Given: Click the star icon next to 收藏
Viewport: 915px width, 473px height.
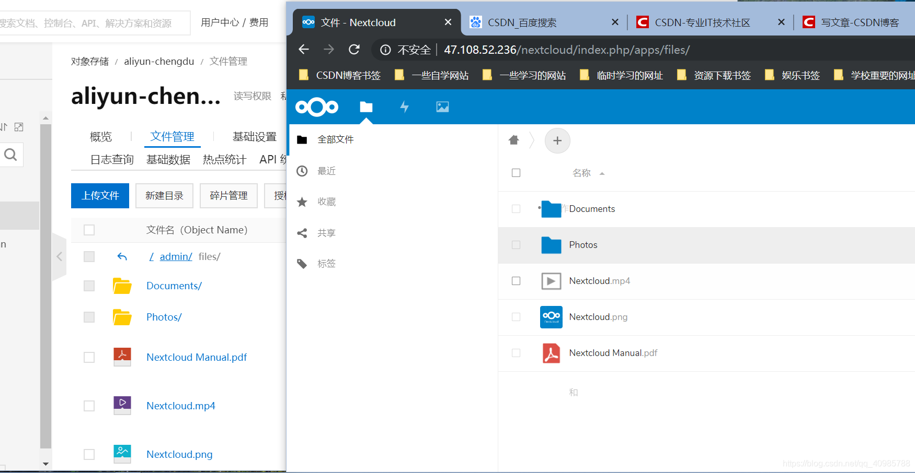Looking at the screenshot, I should (302, 202).
